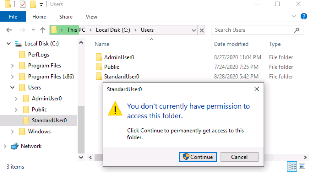309x172 pixels.
Task: Open Customize Quick Access Toolbar dropdown
Action: click(41, 5)
